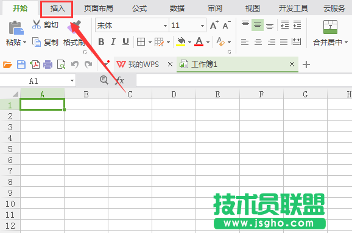Export to PDF icon
The width and height of the screenshot is (352, 233).
click(35, 64)
